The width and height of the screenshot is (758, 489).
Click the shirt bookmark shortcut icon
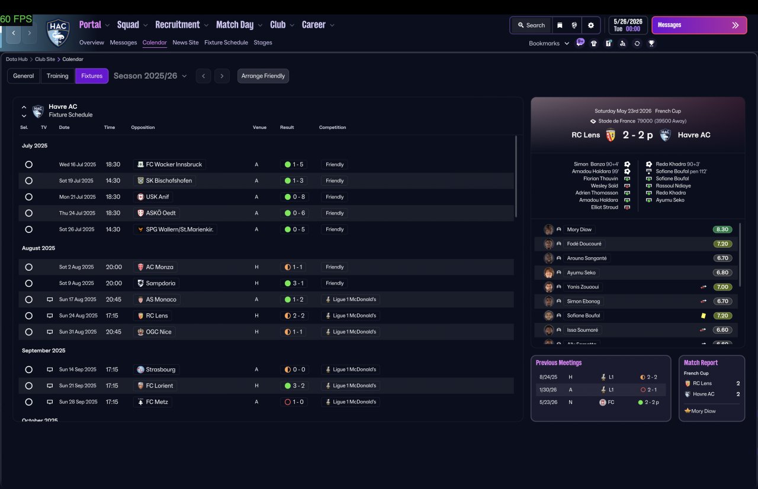[594, 43]
